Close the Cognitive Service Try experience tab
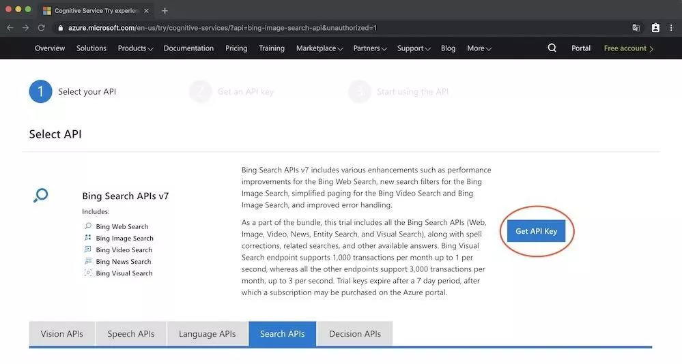The image size is (682, 364). tap(146, 11)
